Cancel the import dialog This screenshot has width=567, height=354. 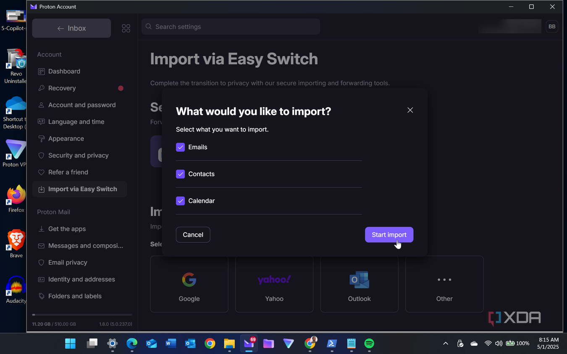(193, 234)
